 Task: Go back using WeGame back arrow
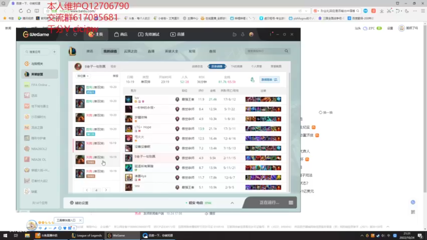pyautogui.click(x=67, y=35)
